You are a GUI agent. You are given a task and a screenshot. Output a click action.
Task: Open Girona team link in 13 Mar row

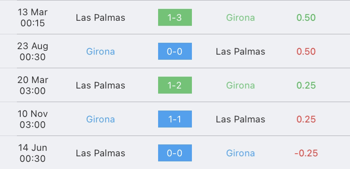(241, 18)
